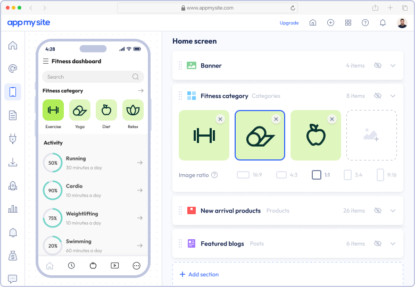Tap the Fitness category arrow in preview
The image size is (415, 287).
[141, 91]
